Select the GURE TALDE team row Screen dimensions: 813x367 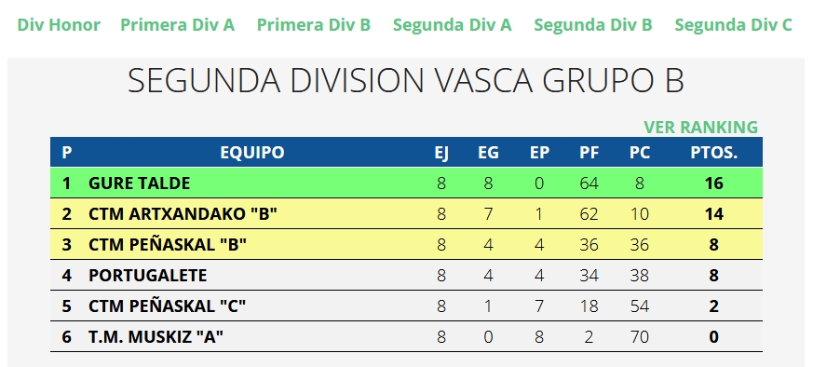tap(406, 183)
